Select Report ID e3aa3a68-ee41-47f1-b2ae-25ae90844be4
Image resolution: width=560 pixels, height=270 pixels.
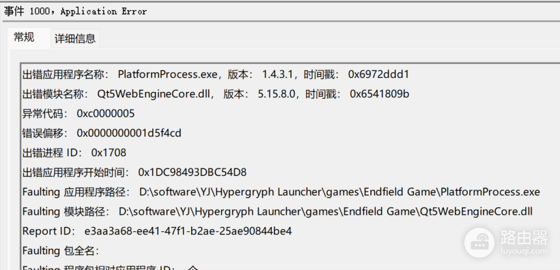click(x=157, y=231)
